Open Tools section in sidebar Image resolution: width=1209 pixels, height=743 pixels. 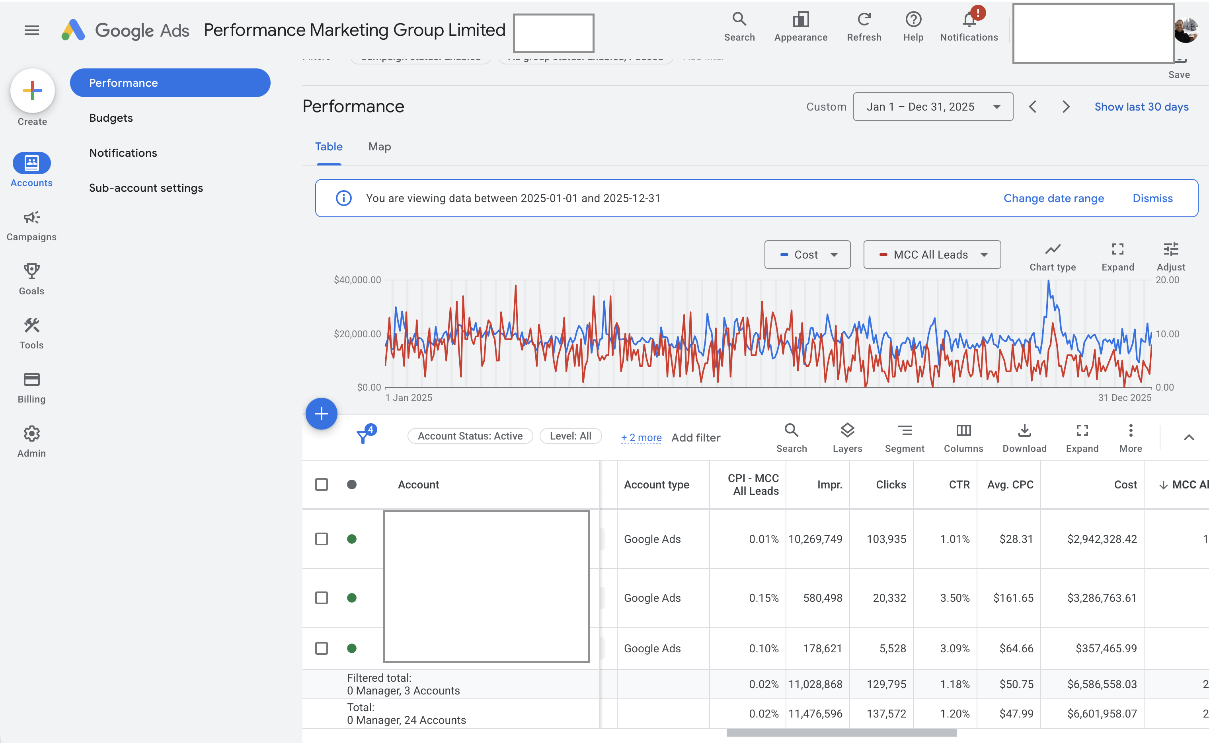pyautogui.click(x=31, y=333)
